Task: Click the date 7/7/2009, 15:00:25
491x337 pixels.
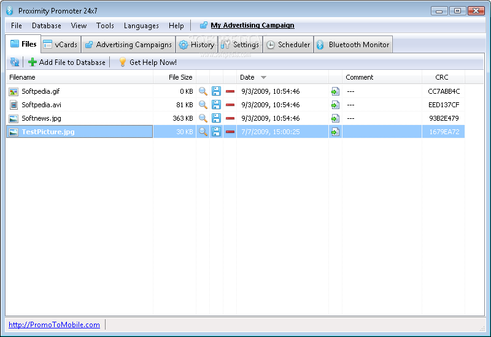Action: (x=271, y=132)
